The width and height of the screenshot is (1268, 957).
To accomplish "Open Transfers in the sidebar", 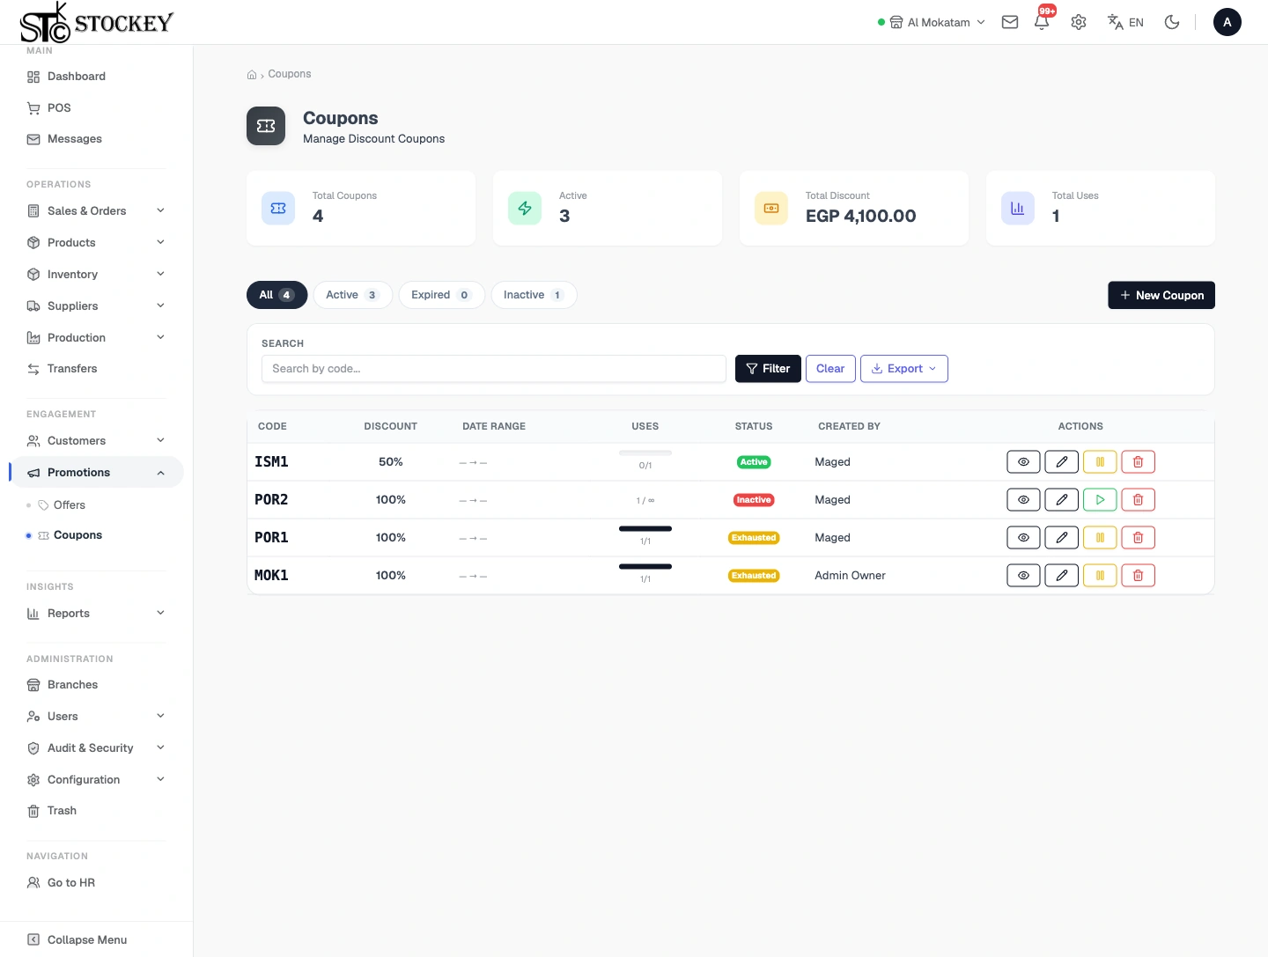I will click(96, 369).
